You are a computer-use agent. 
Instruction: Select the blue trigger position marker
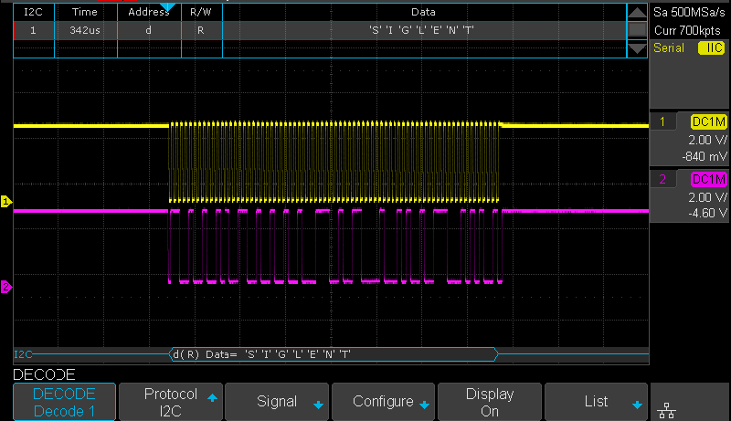pyautogui.click(x=166, y=7)
